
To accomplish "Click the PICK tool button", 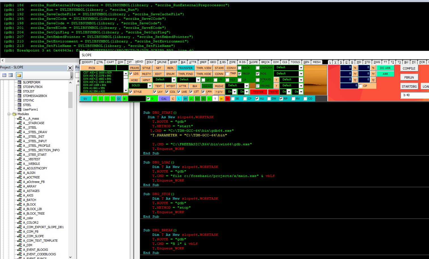I will click(x=91, y=68).
